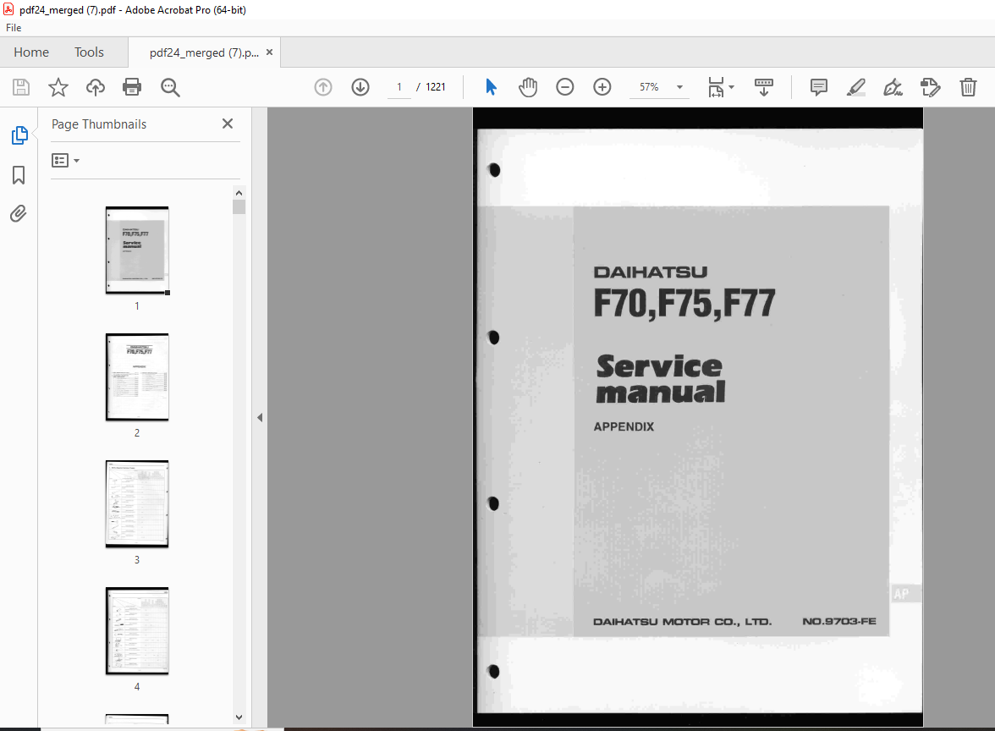The image size is (995, 731).
Task: Select the Highlight text pen tool
Action: [x=856, y=87]
